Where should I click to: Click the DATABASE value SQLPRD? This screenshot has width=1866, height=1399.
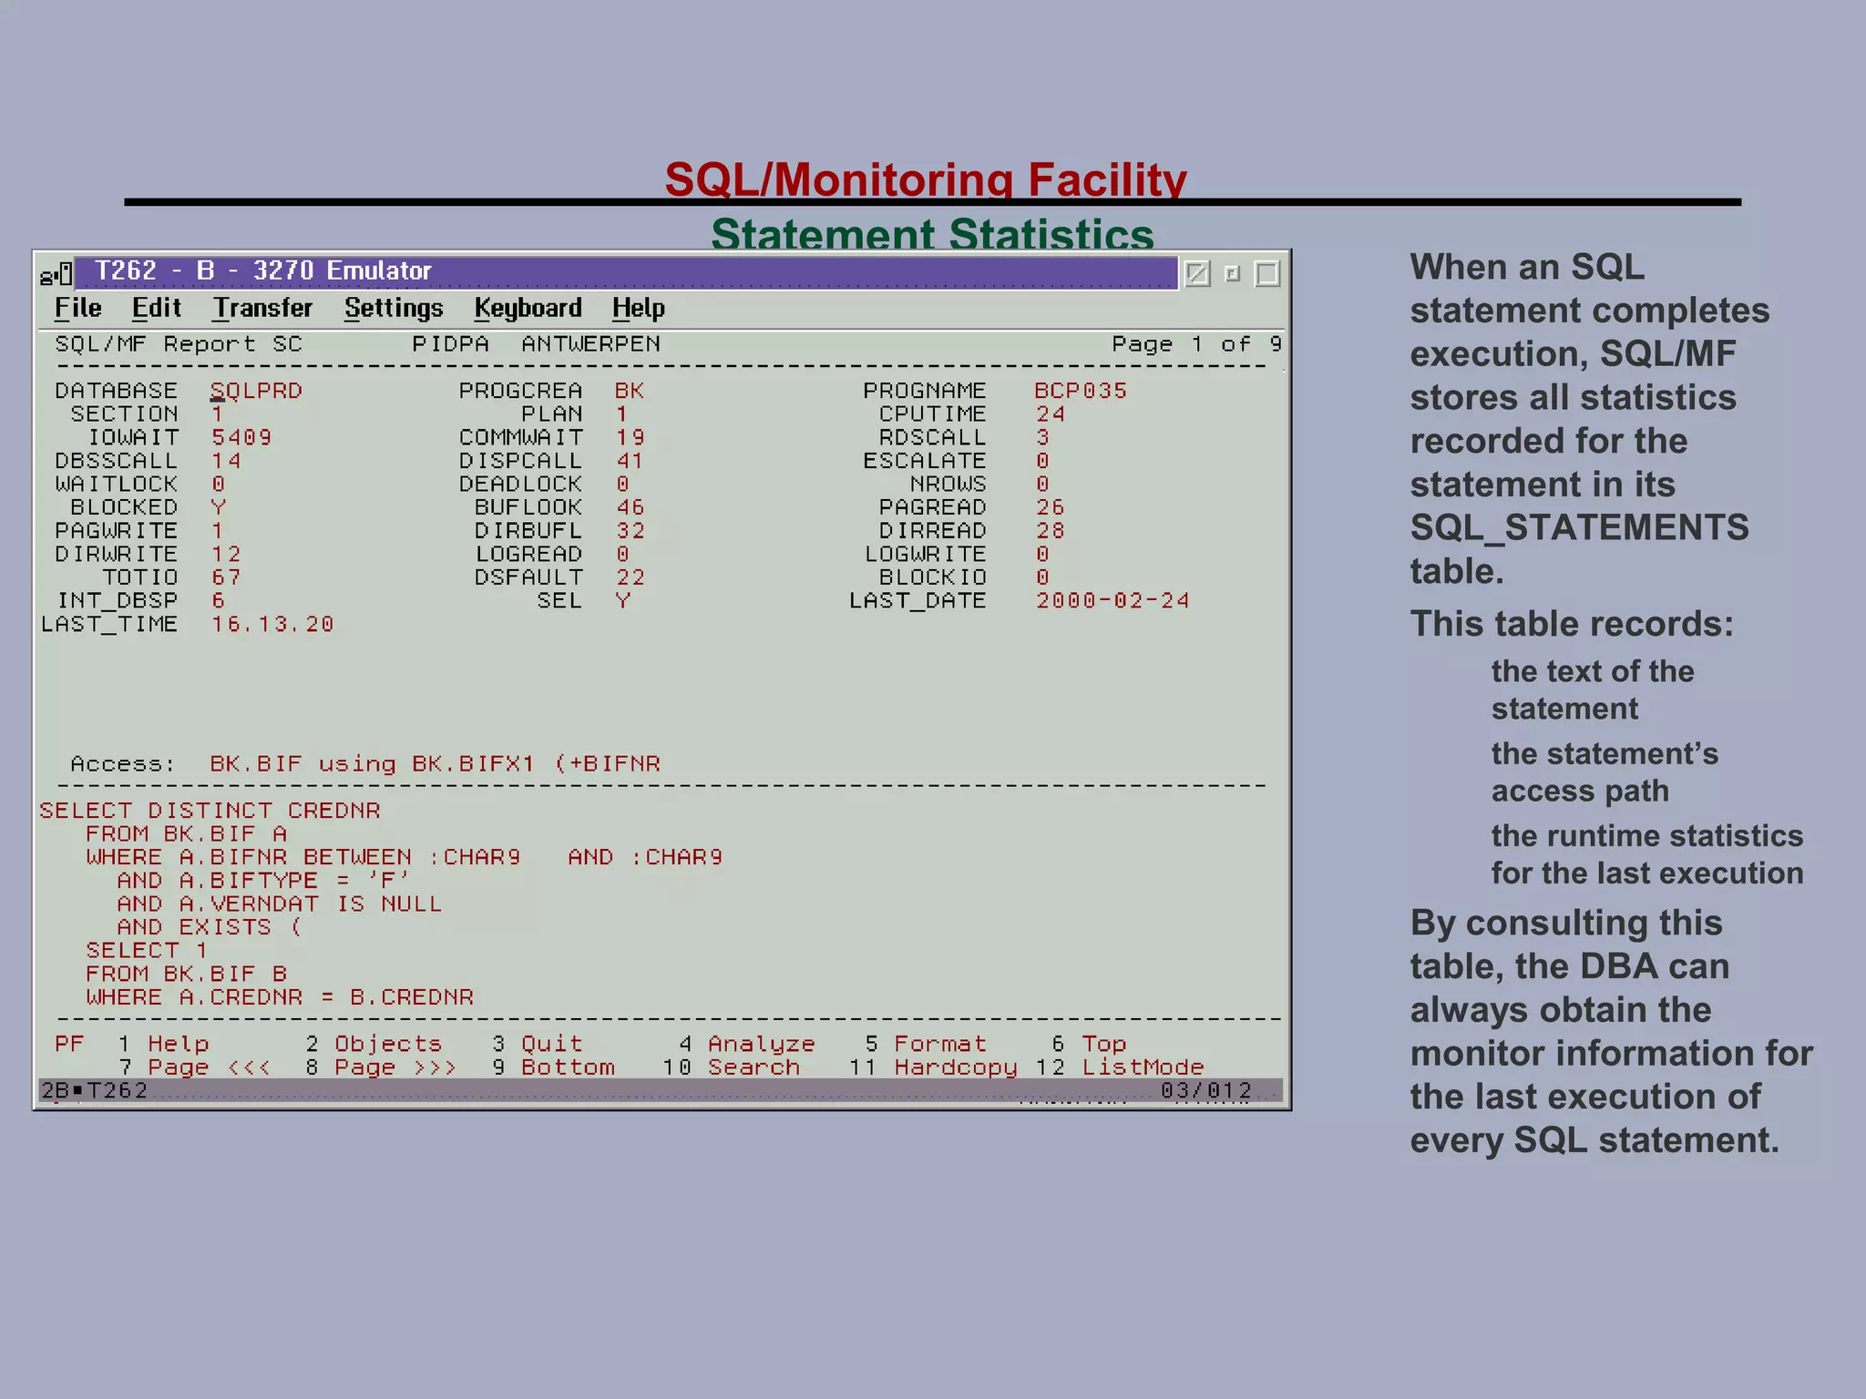[256, 391]
